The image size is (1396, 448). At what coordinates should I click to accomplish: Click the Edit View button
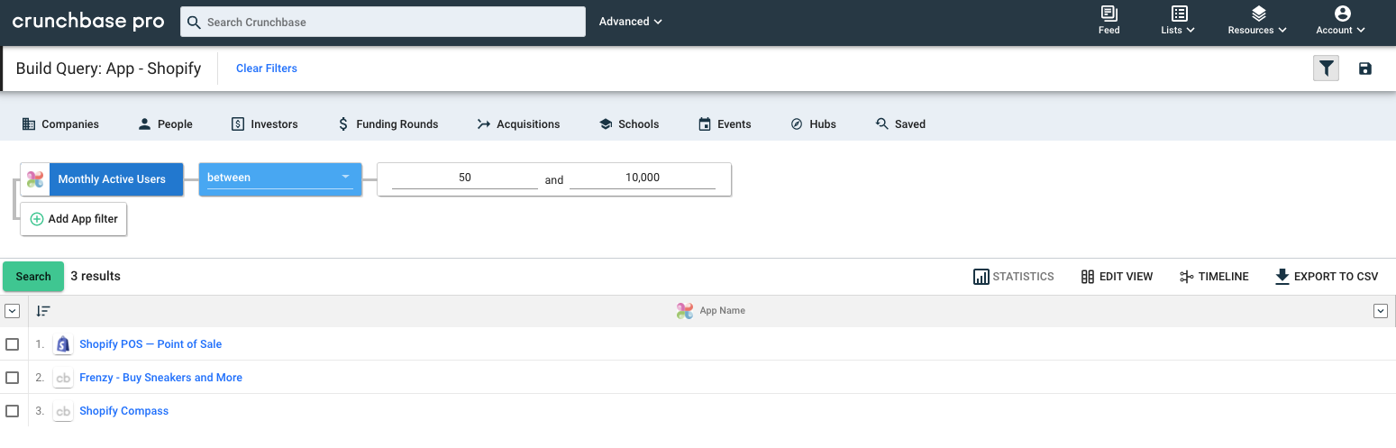[x=1117, y=277]
